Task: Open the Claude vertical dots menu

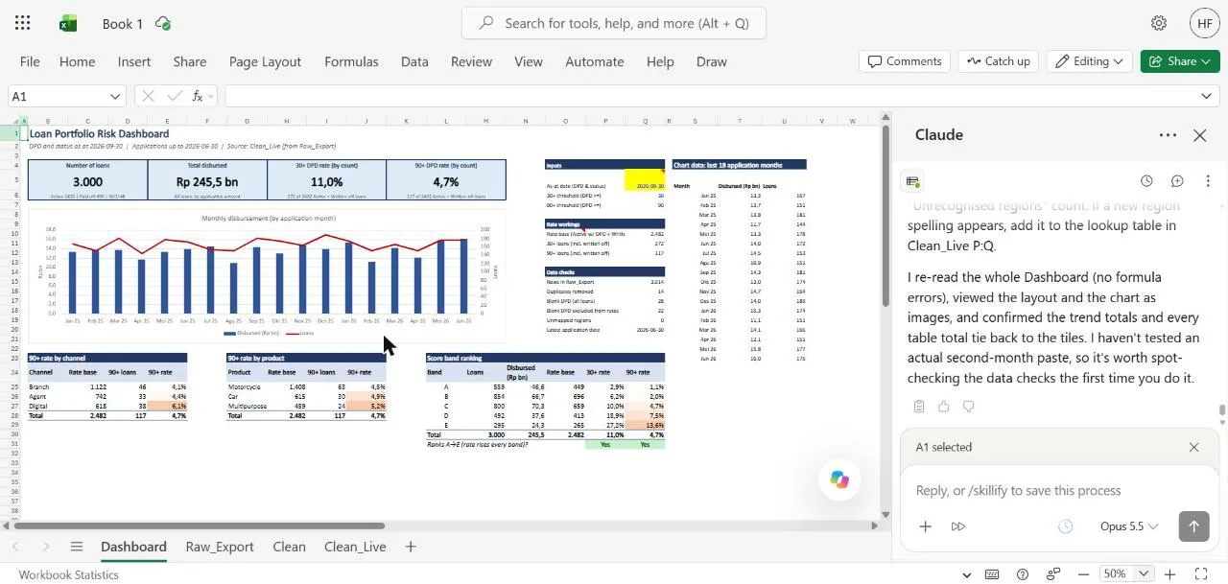Action: (1208, 181)
